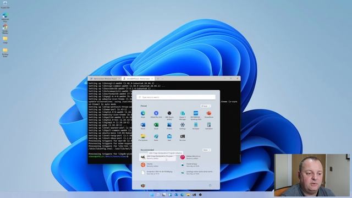Screen dimensions: 352x198
Task: Open the Mail app tile
Action: coord(169,137)
